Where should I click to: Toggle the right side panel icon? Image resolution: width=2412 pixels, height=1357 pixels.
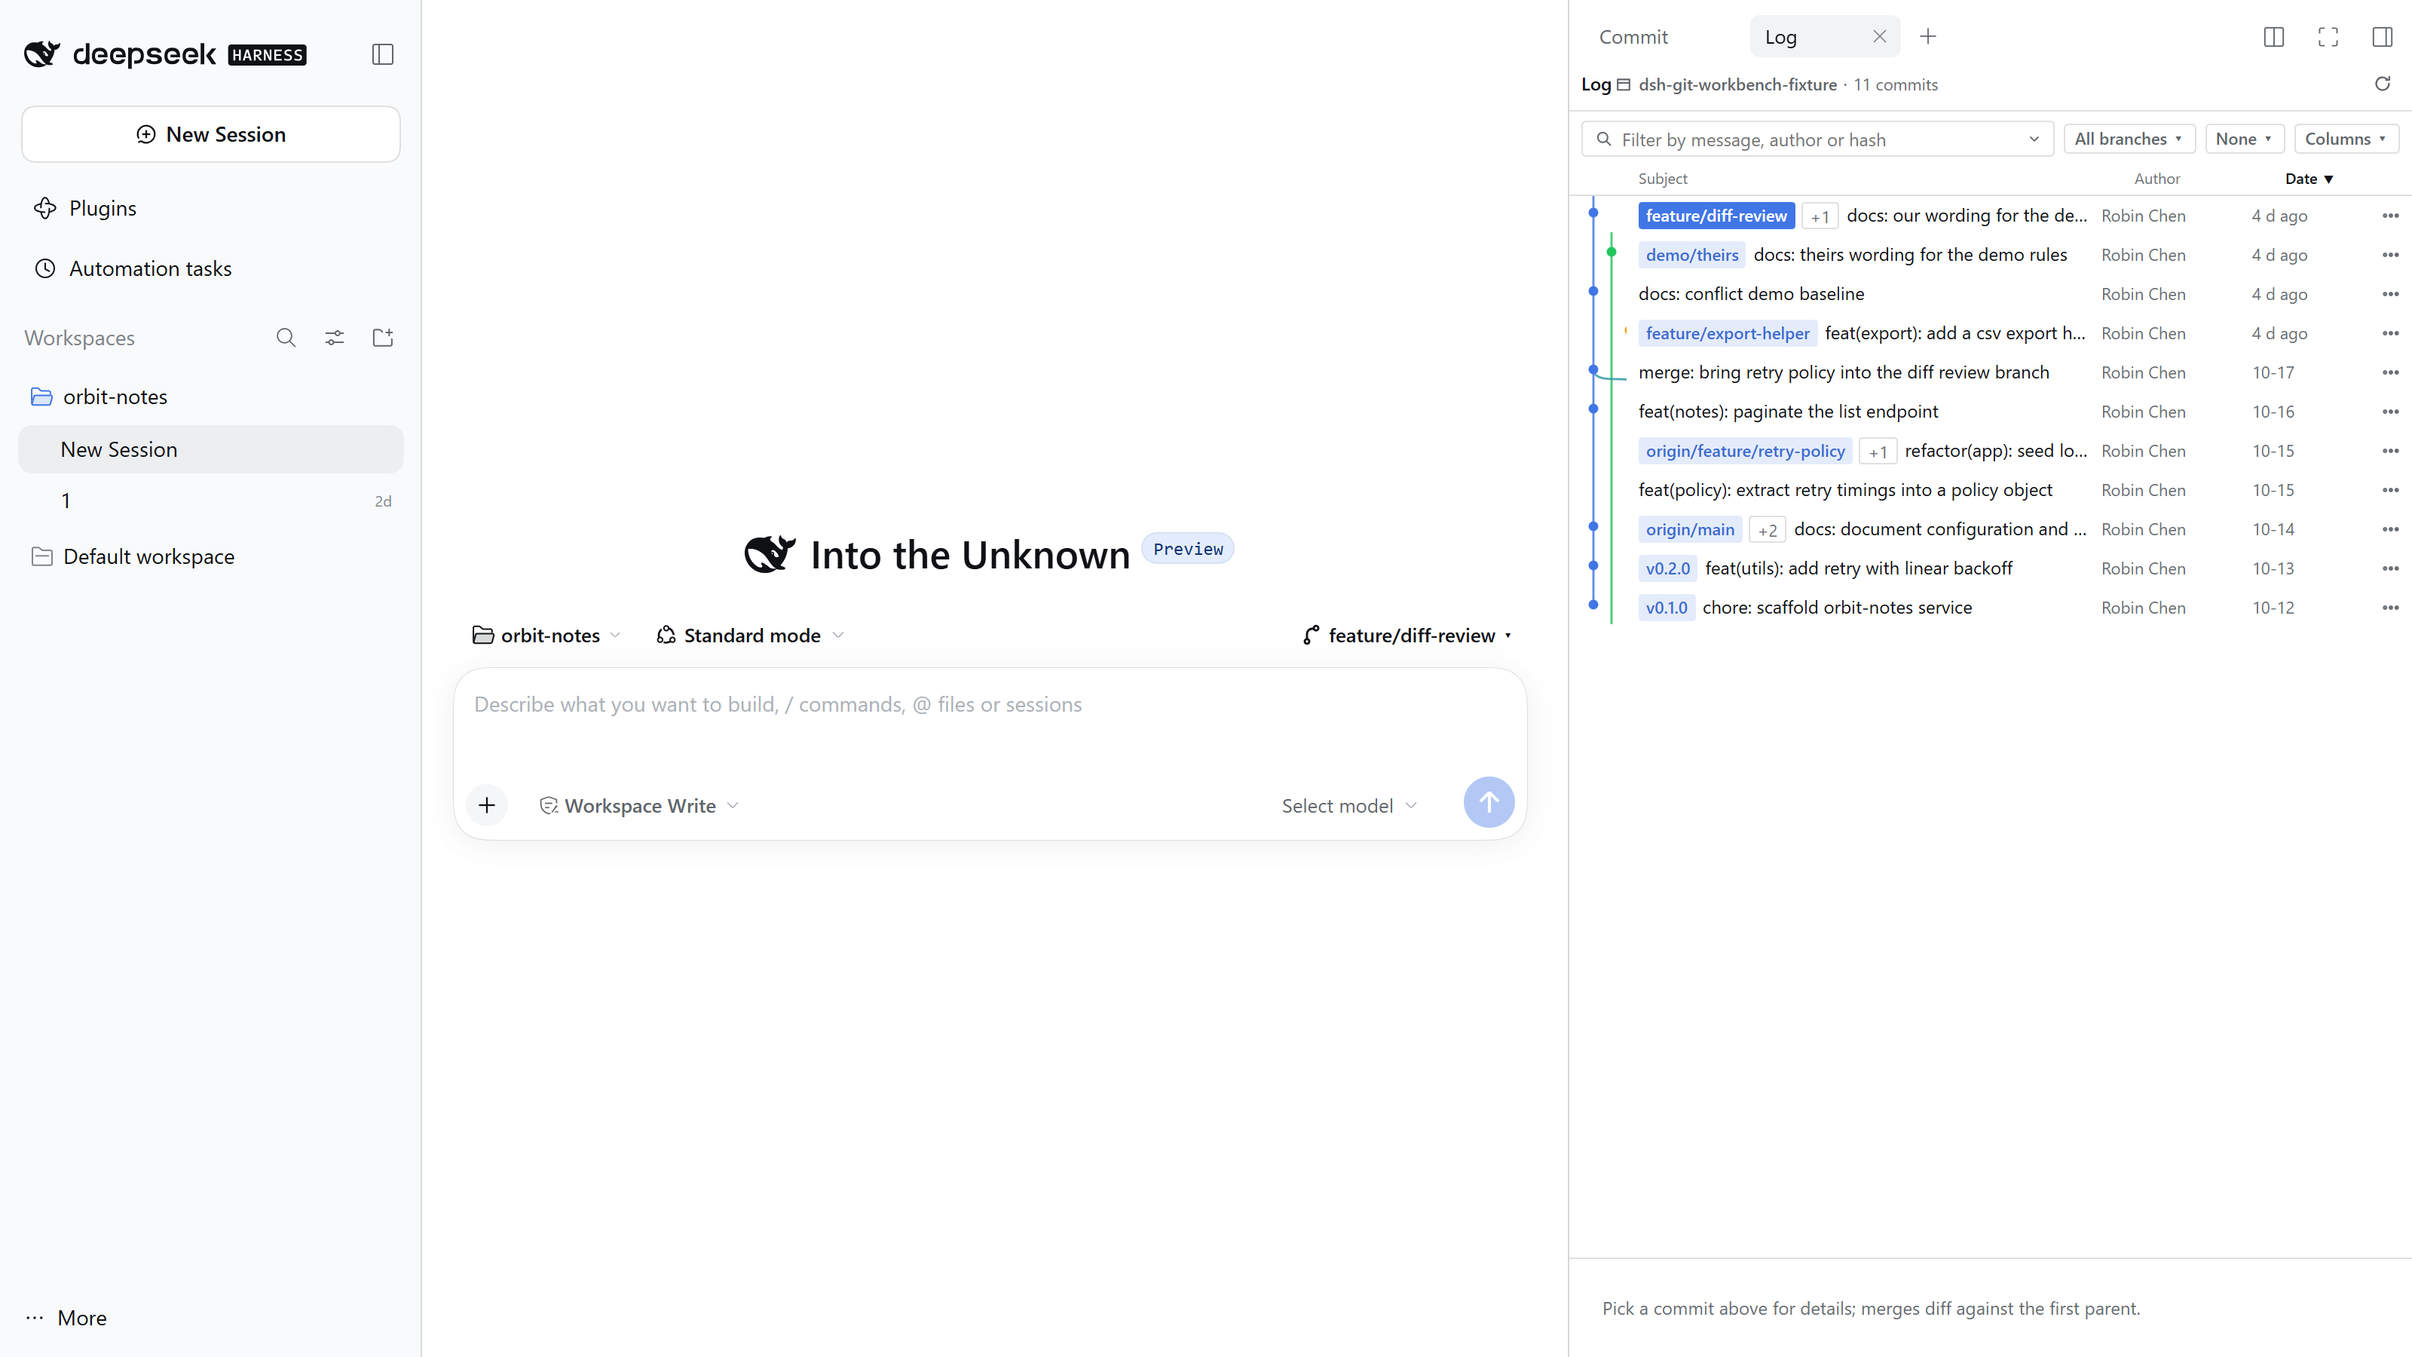point(2382,36)
